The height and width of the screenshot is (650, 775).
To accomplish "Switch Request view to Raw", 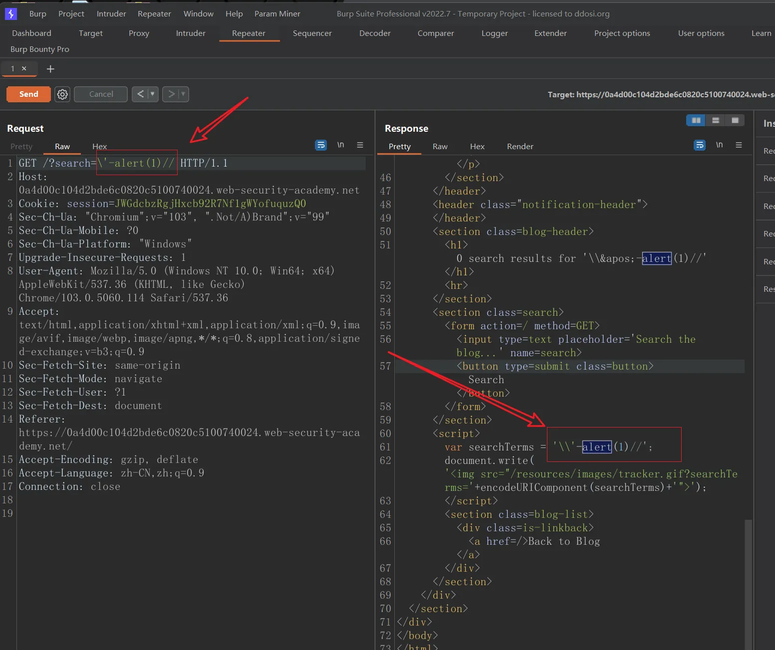I will 62,146.
